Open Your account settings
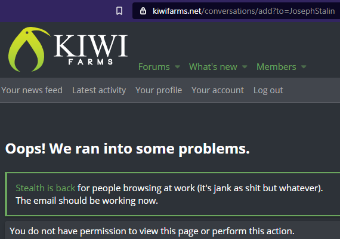This screenshot has width=340, height=239. [x=218, y=90]
